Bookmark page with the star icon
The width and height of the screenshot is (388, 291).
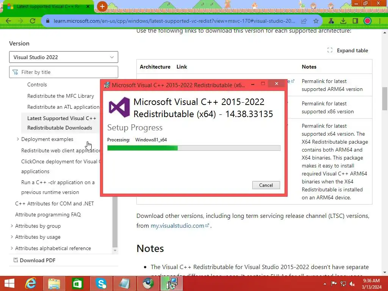coord(316,21)
